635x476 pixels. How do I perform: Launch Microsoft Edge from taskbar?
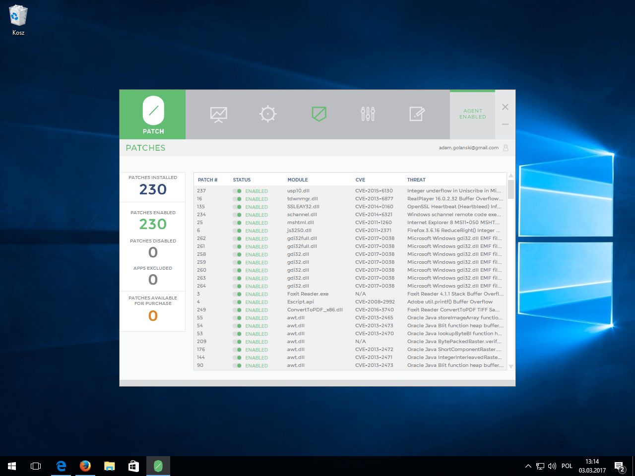click(61, 466)
